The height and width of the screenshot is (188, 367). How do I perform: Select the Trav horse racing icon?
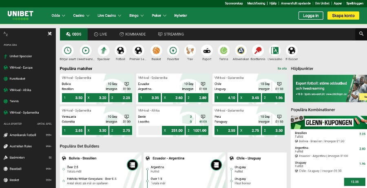[x=190, y=50]
